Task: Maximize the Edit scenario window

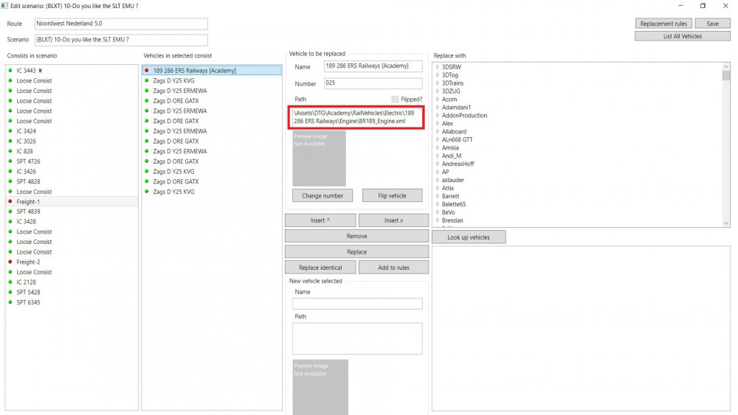Action: tap(702, 6)
